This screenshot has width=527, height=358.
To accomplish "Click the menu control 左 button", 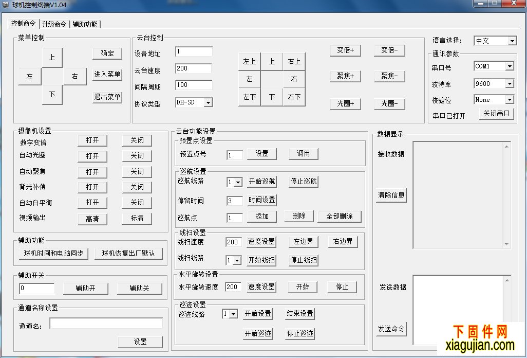I will point(30,76).
